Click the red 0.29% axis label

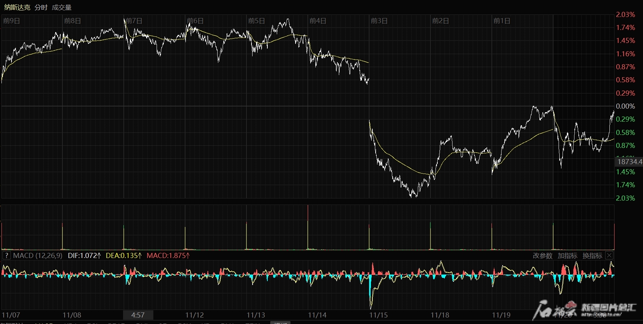(x=625, y=93)
